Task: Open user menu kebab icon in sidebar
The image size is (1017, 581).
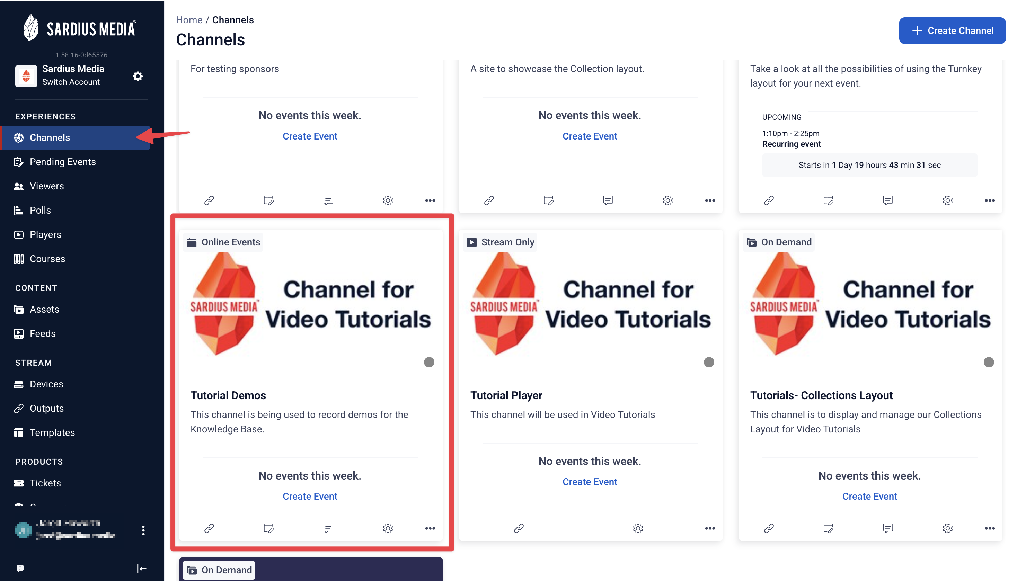Action: click(x=143, y=530)
